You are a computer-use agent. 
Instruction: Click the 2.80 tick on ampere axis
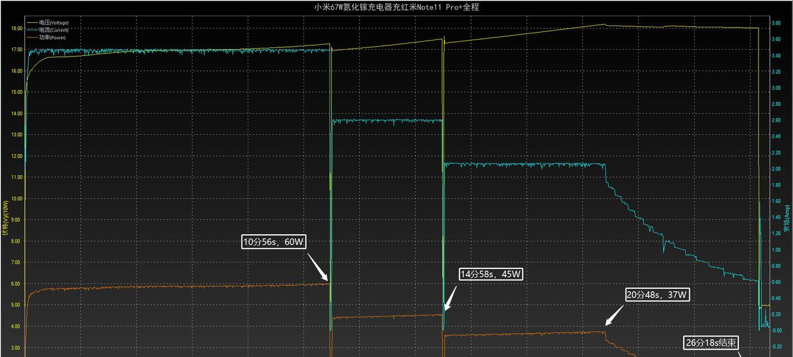point(776,104)
